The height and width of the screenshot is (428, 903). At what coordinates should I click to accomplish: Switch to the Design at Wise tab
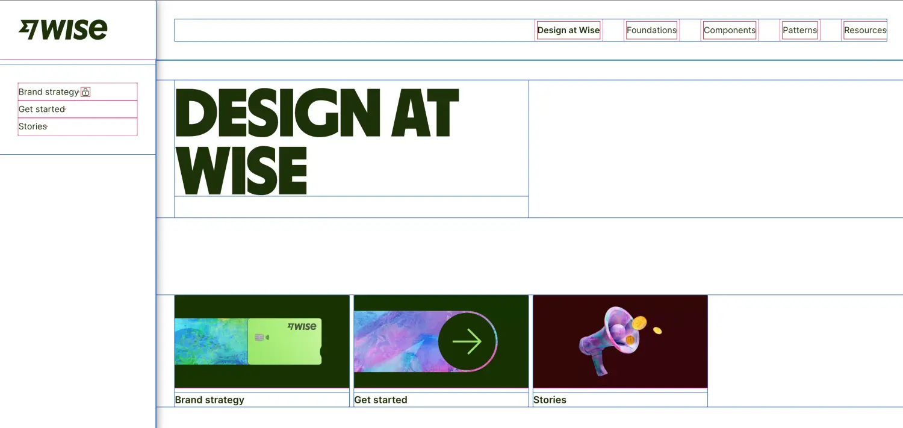click(x=568, y=30)
